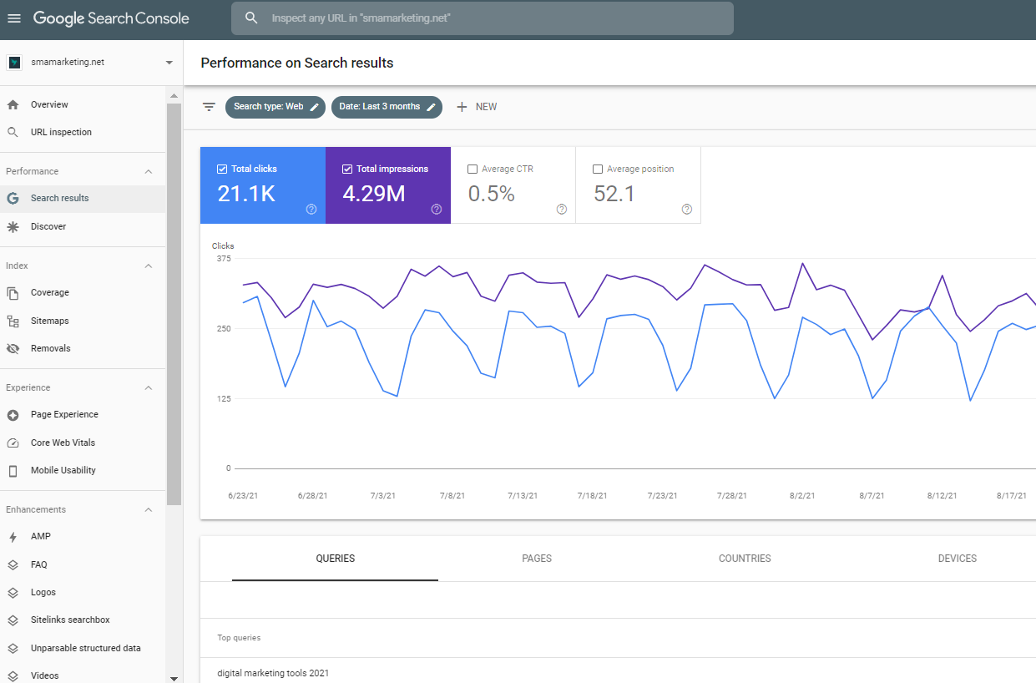Click the smamarketing.net property favicon
Screen dimensions: 1036x683
point(14,63)
